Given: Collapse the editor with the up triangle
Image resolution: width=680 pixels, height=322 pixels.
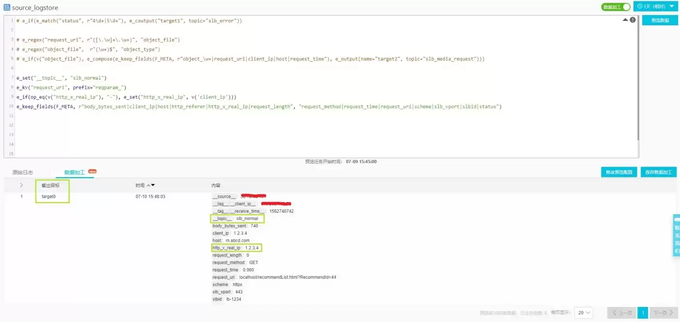Looking at the screenshot, I should coord(625,20).
